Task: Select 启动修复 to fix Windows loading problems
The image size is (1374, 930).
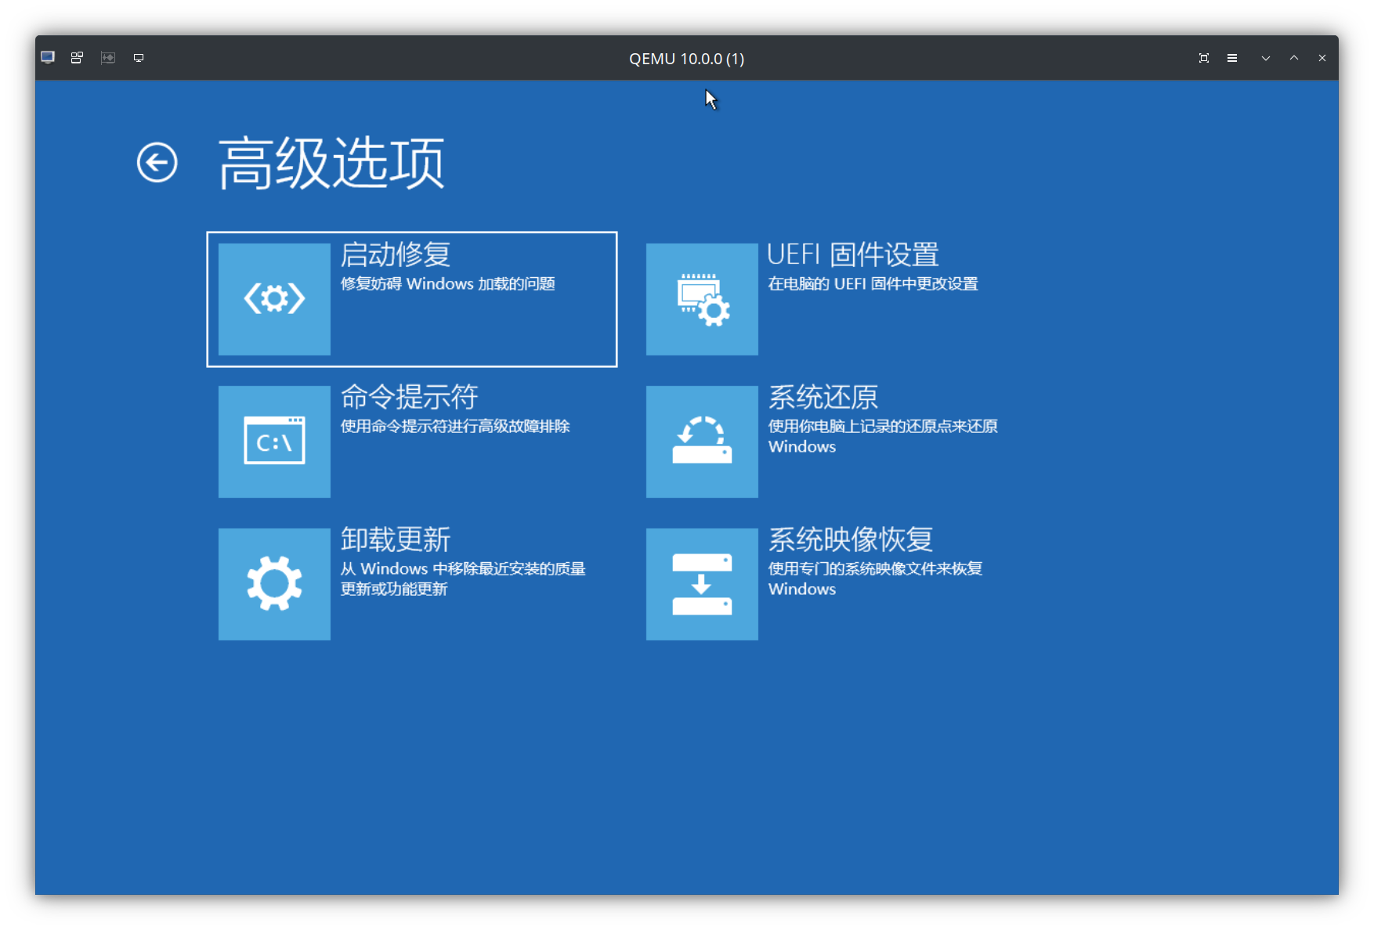Action: (x=411, y=299)
